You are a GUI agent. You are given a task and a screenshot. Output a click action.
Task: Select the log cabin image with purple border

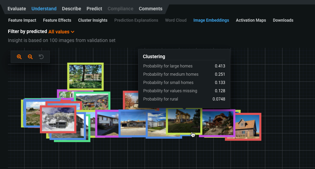(x=217, y=123)
